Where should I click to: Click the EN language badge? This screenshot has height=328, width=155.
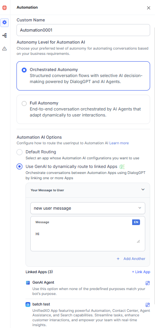pos(136,222)
